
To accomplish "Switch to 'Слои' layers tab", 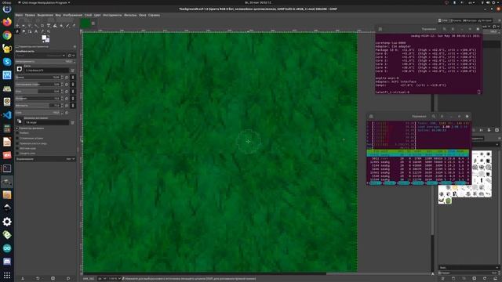I will pyautogui.click(x=443, y=20).
